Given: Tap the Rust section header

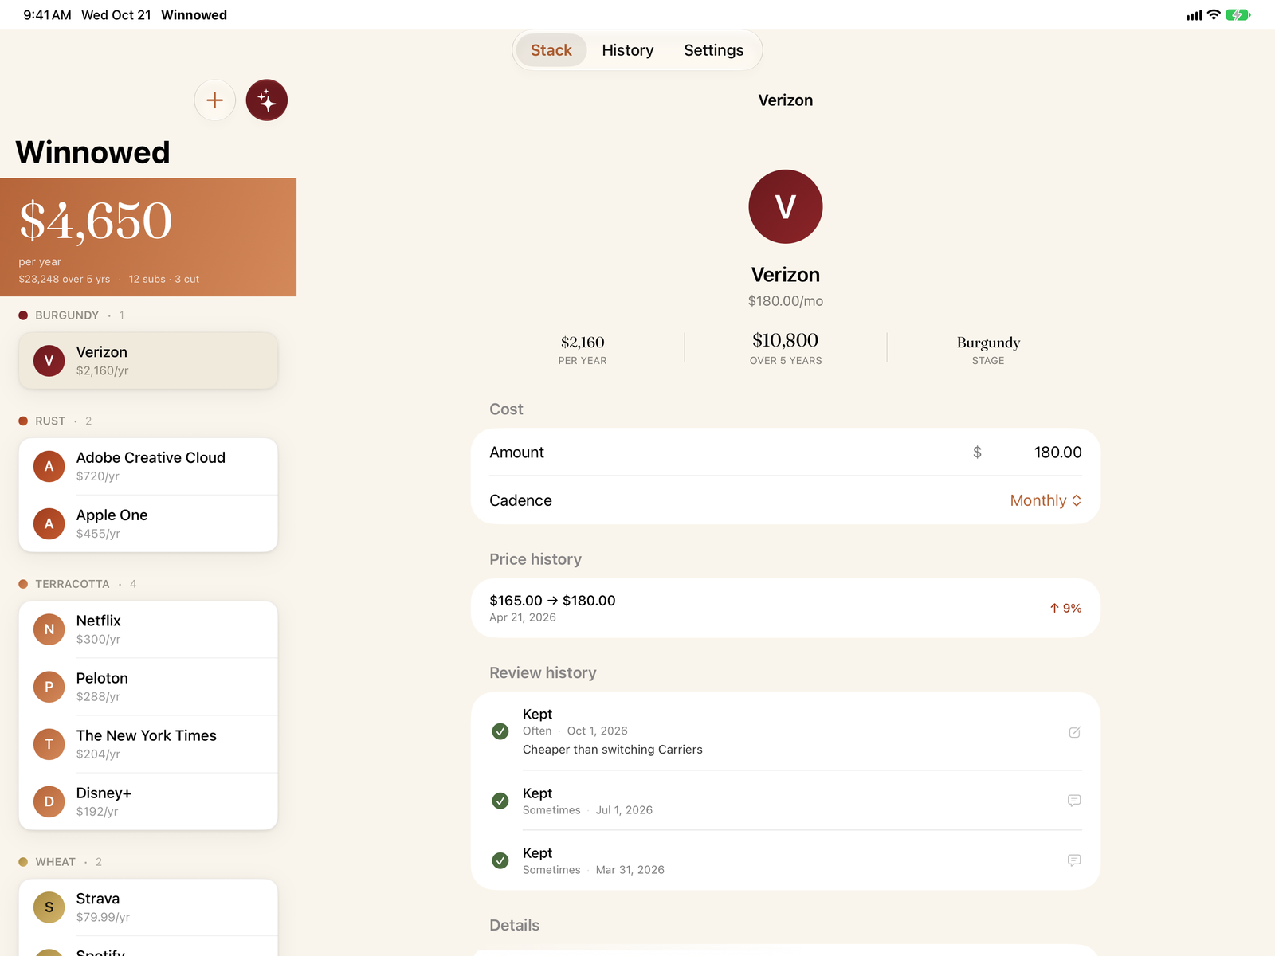Looking at the screenshot, I should point(55,421).
